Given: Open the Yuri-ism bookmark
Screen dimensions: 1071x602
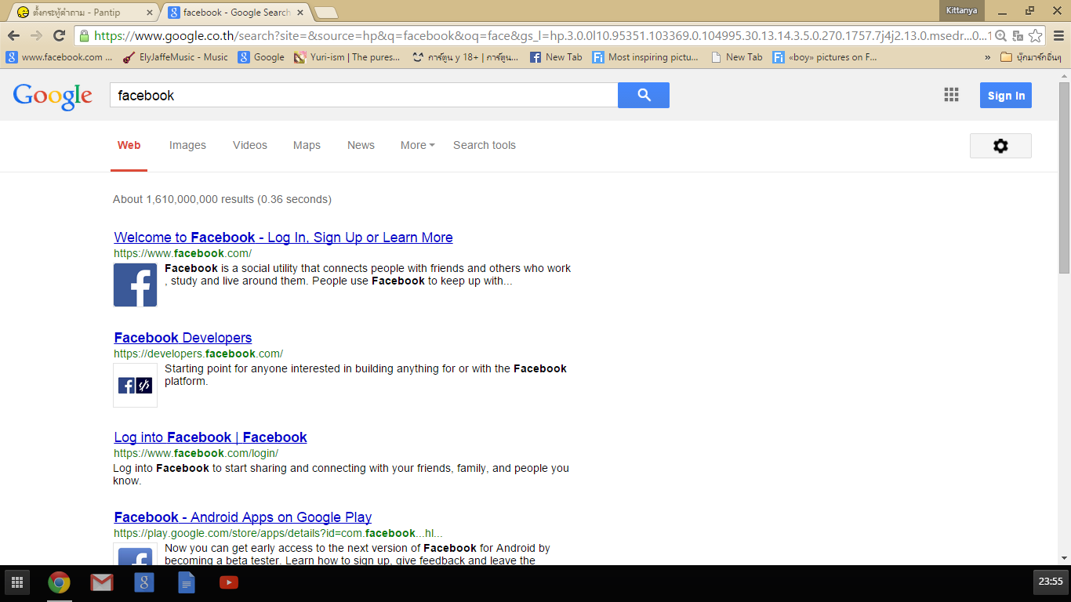Looking at the screenshot, I should coord(347,57).
